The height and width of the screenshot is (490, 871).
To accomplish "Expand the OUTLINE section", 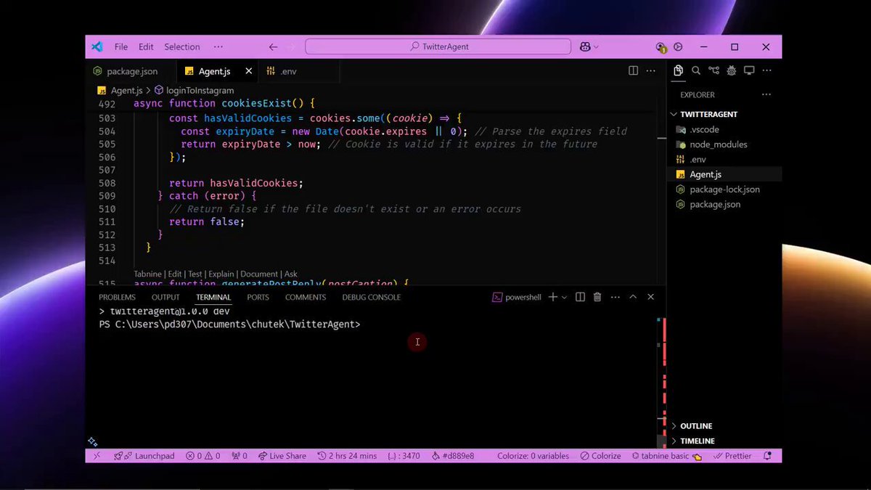I will point(695,426).
